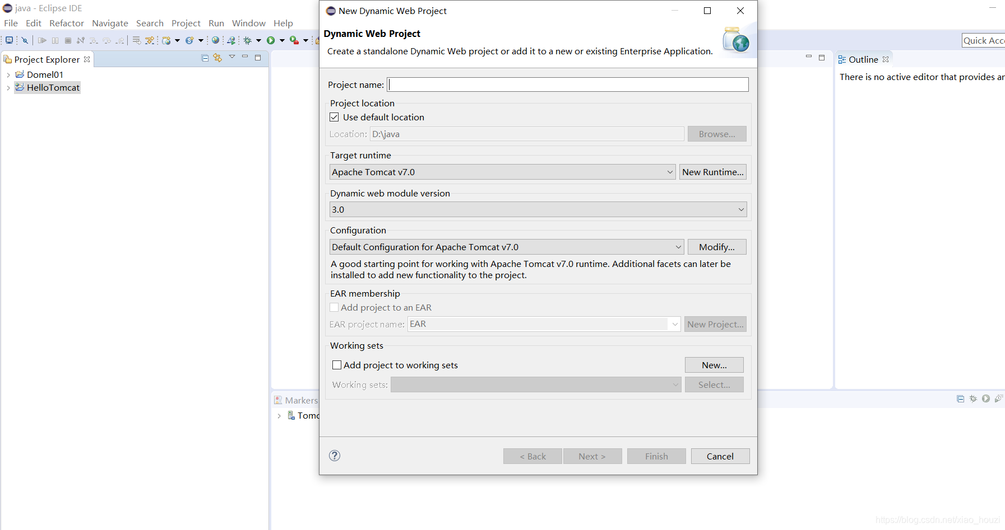
Task: Click the Project name input field
Action: pyautogui.click(x=568, y=85)
